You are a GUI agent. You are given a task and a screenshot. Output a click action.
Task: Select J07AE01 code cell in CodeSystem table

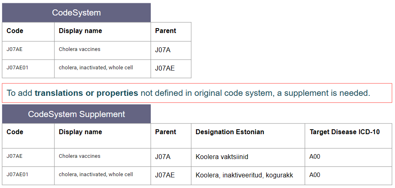(x=18, y=68)
